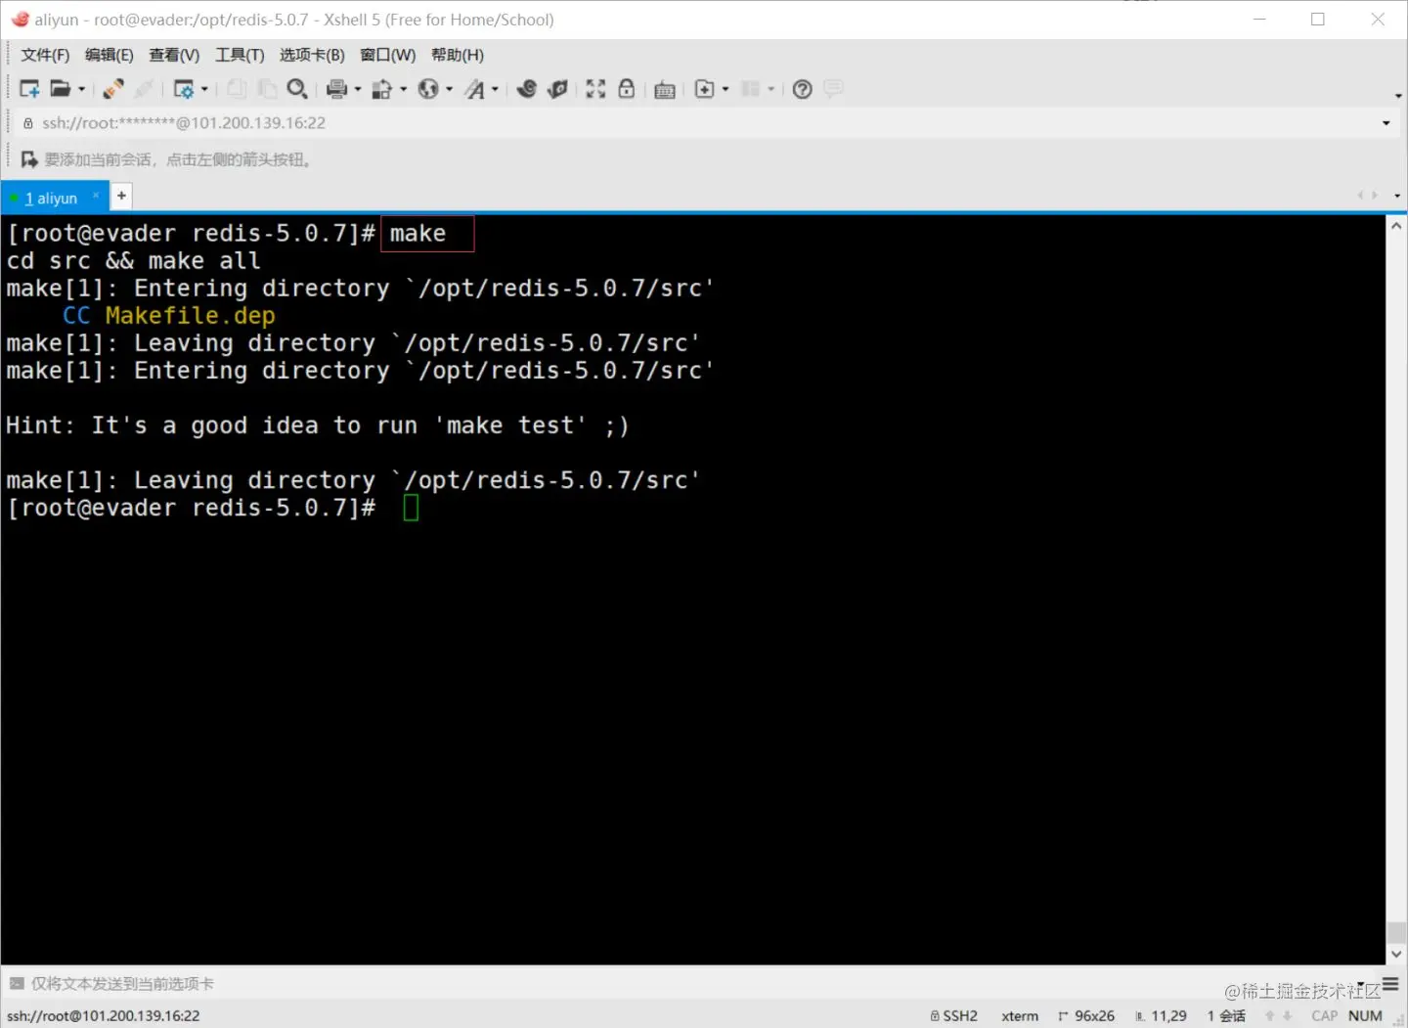The width and height of the screenshot is (1408, 1028).
Task: Expand the Open folder dropdown arrow
Action: click(x=81, y=89)
